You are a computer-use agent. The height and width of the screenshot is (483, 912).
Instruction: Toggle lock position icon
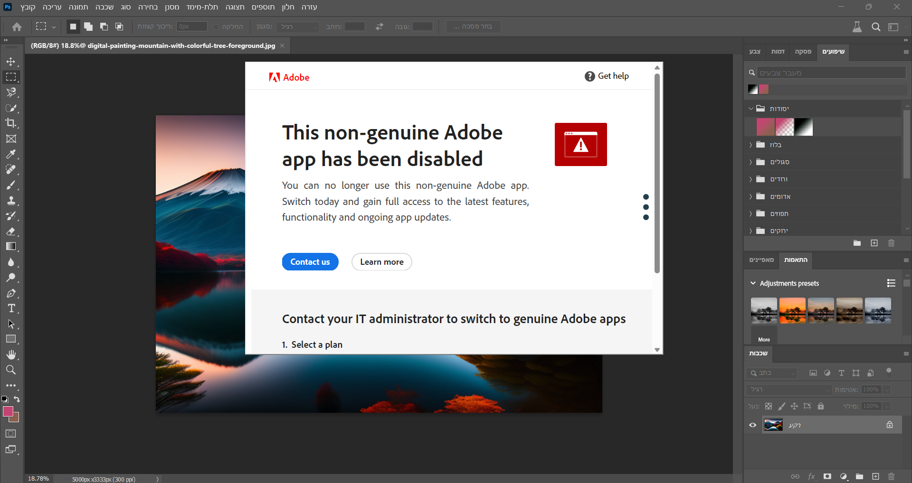point(794,406)
